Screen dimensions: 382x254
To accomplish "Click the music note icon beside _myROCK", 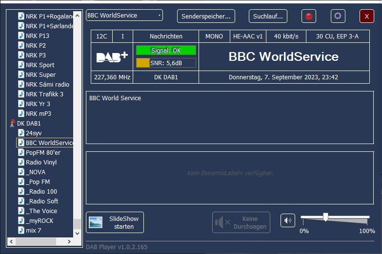I will [x=21, y=220].
